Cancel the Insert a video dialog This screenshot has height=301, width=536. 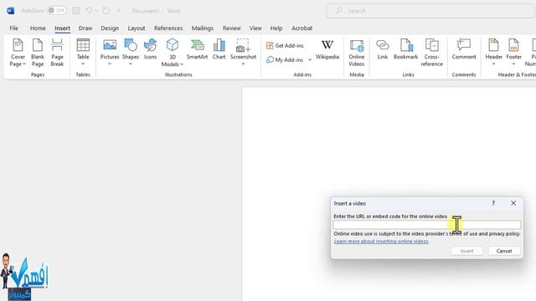[x=504, y=251]
